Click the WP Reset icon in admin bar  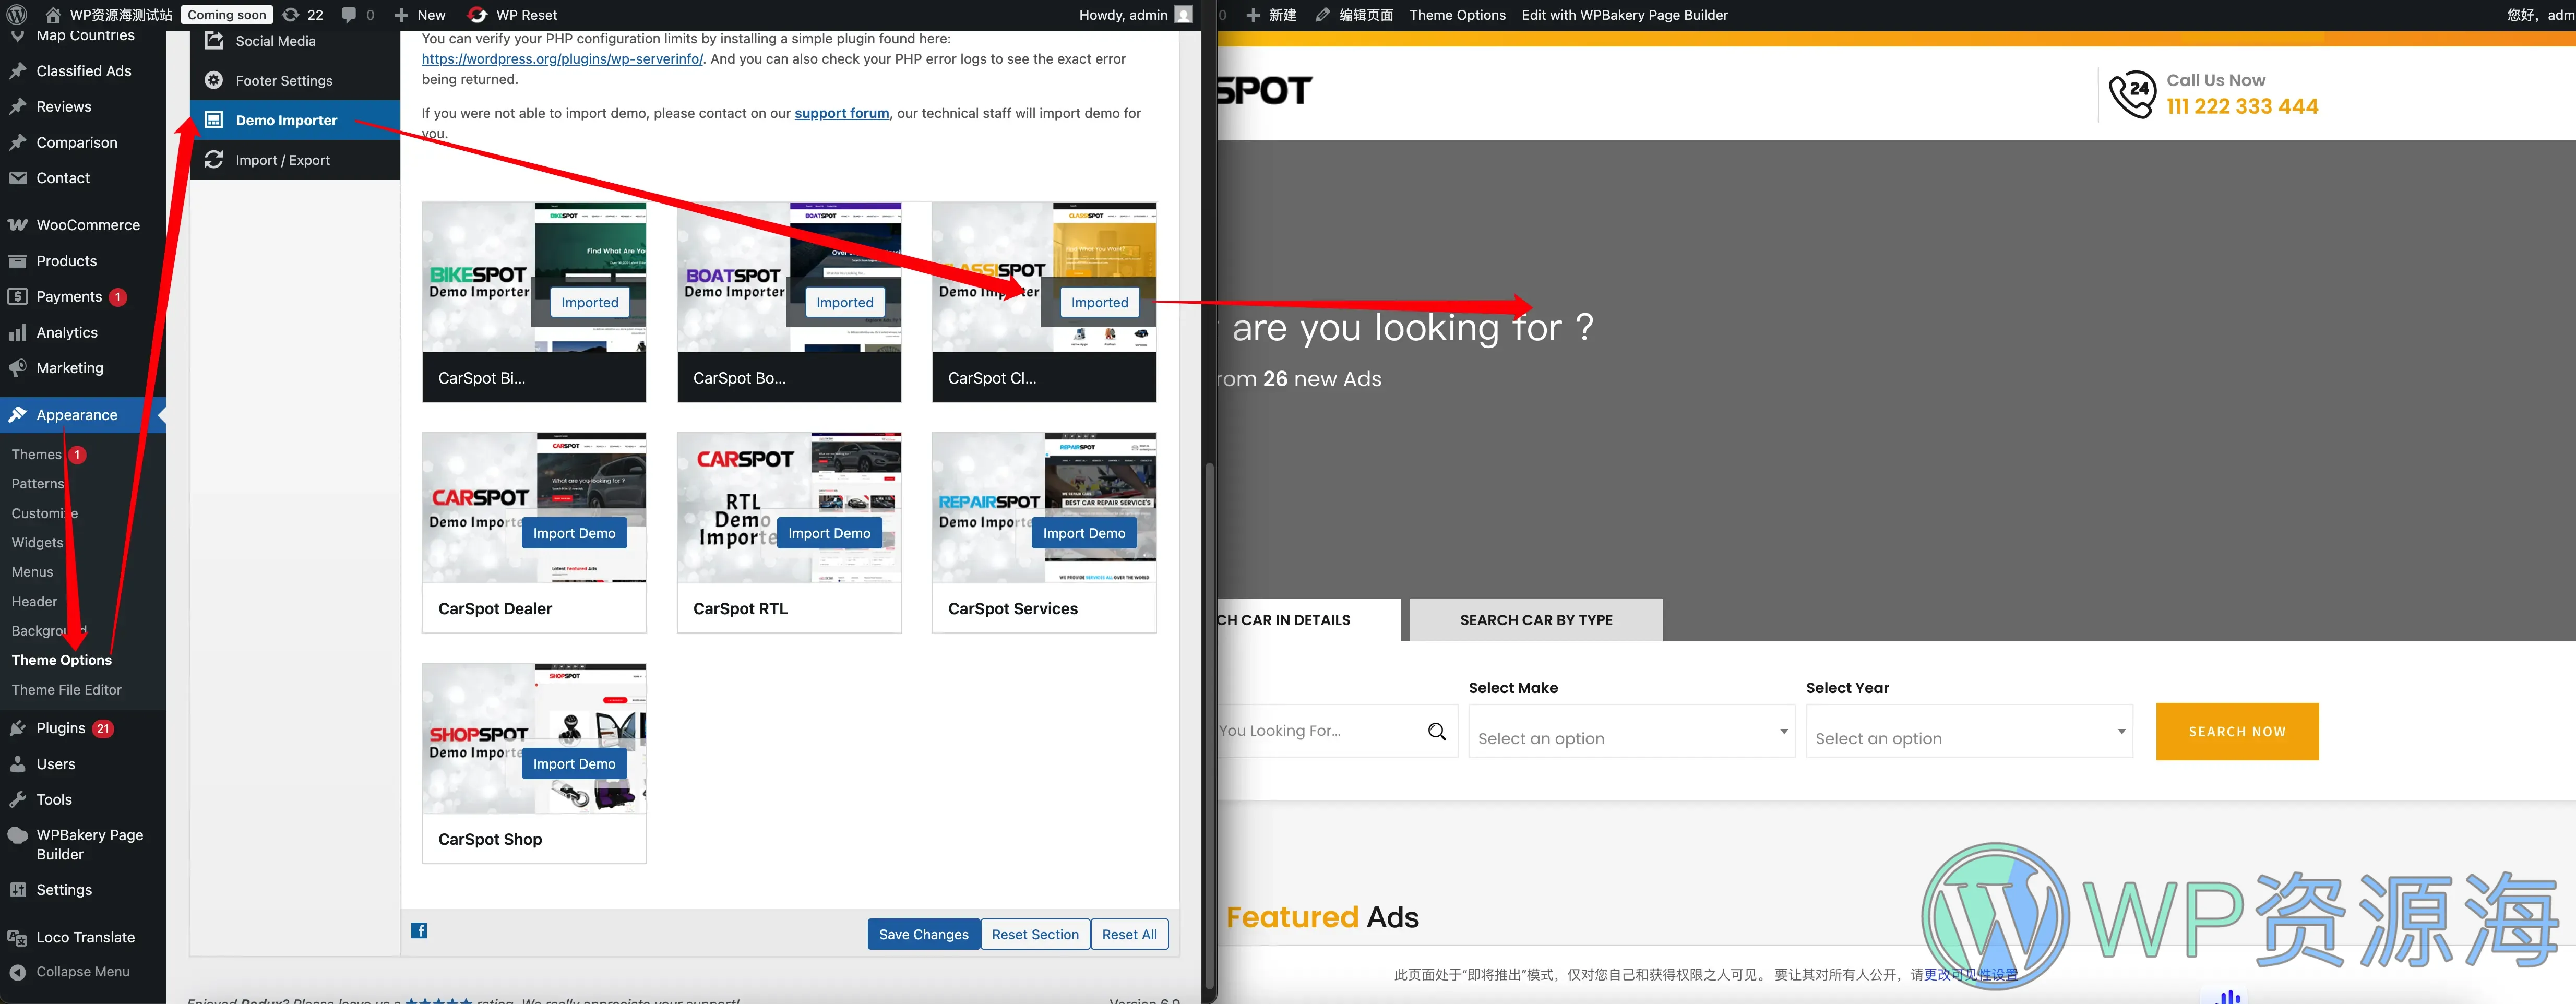point(478,15)
